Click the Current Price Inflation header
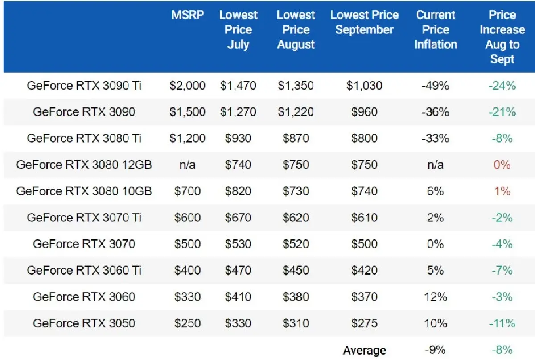This screenshot has width=535, height=359. pyautogui.click(x=436, y=30)
